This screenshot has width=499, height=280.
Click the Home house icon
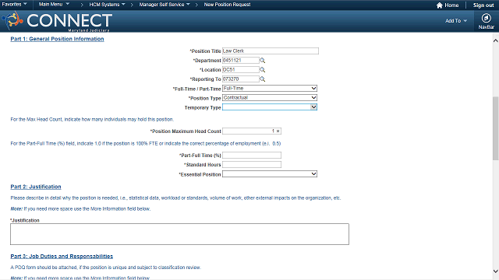point(440,5)
